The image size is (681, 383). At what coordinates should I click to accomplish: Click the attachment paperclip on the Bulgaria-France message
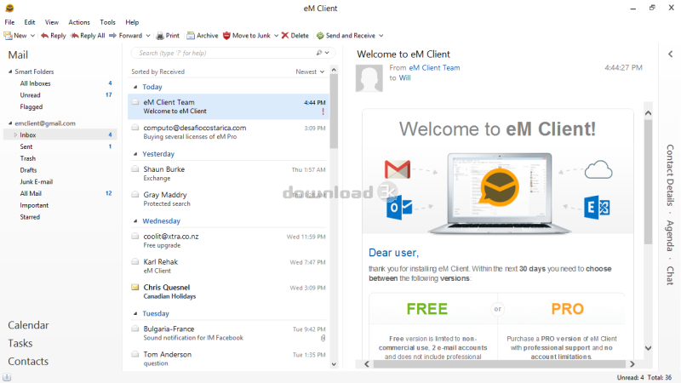click(x=323, y=338)
